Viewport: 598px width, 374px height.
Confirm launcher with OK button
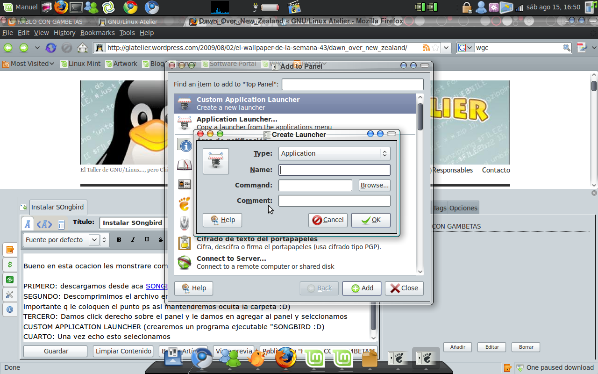(x=371, y=220)
